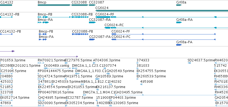Image resolution: width=228 pixels, height=107 pixels.
Task: Open the Bmcp-RA transcript
Action: (43, 22)
